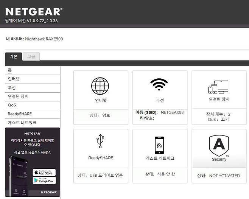Click the globe Internet icon

pos(100,86)
